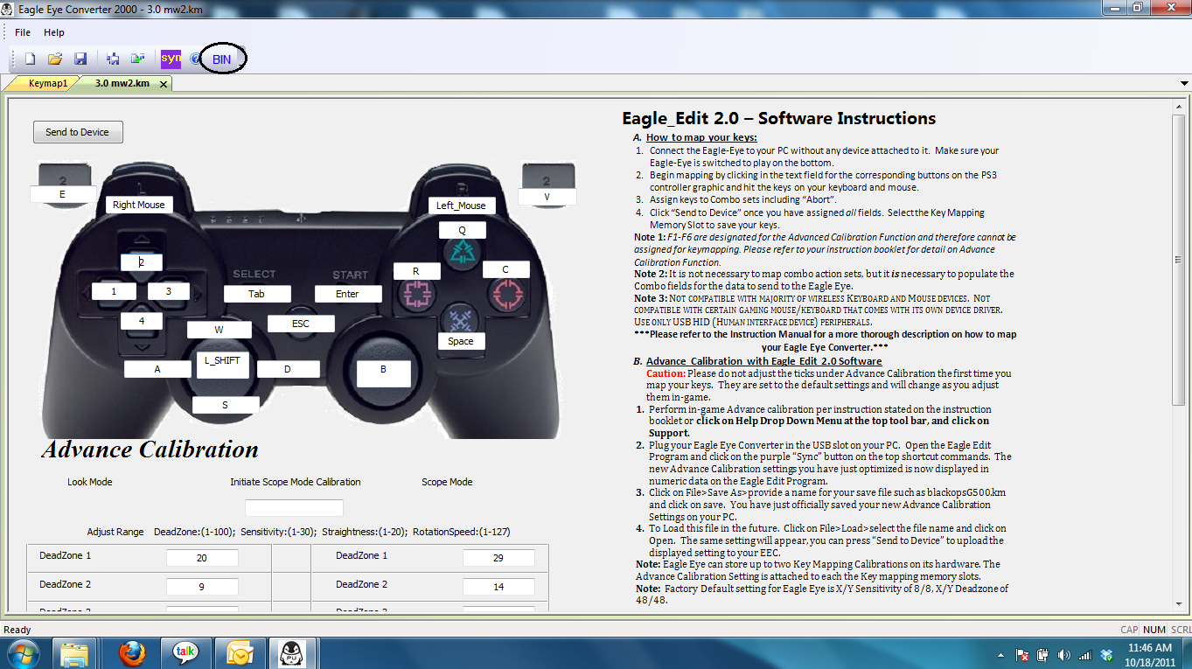Show hidden system tray icons
1192x669 pixels.
(1001, 654)
